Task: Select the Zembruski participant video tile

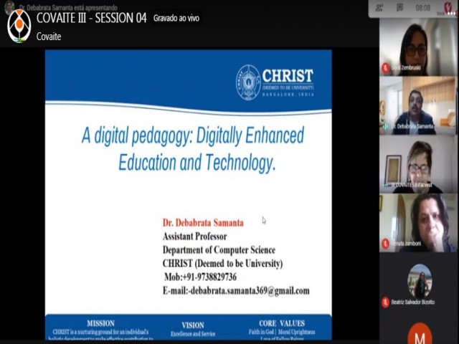Action: tap(417, 47)
